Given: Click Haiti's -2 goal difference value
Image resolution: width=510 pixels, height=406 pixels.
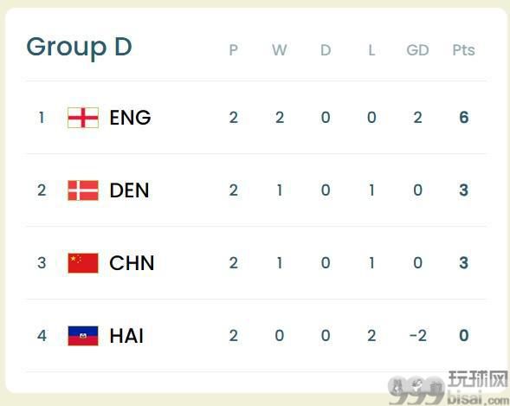Looking at the screenshot, I should [417, 336].
